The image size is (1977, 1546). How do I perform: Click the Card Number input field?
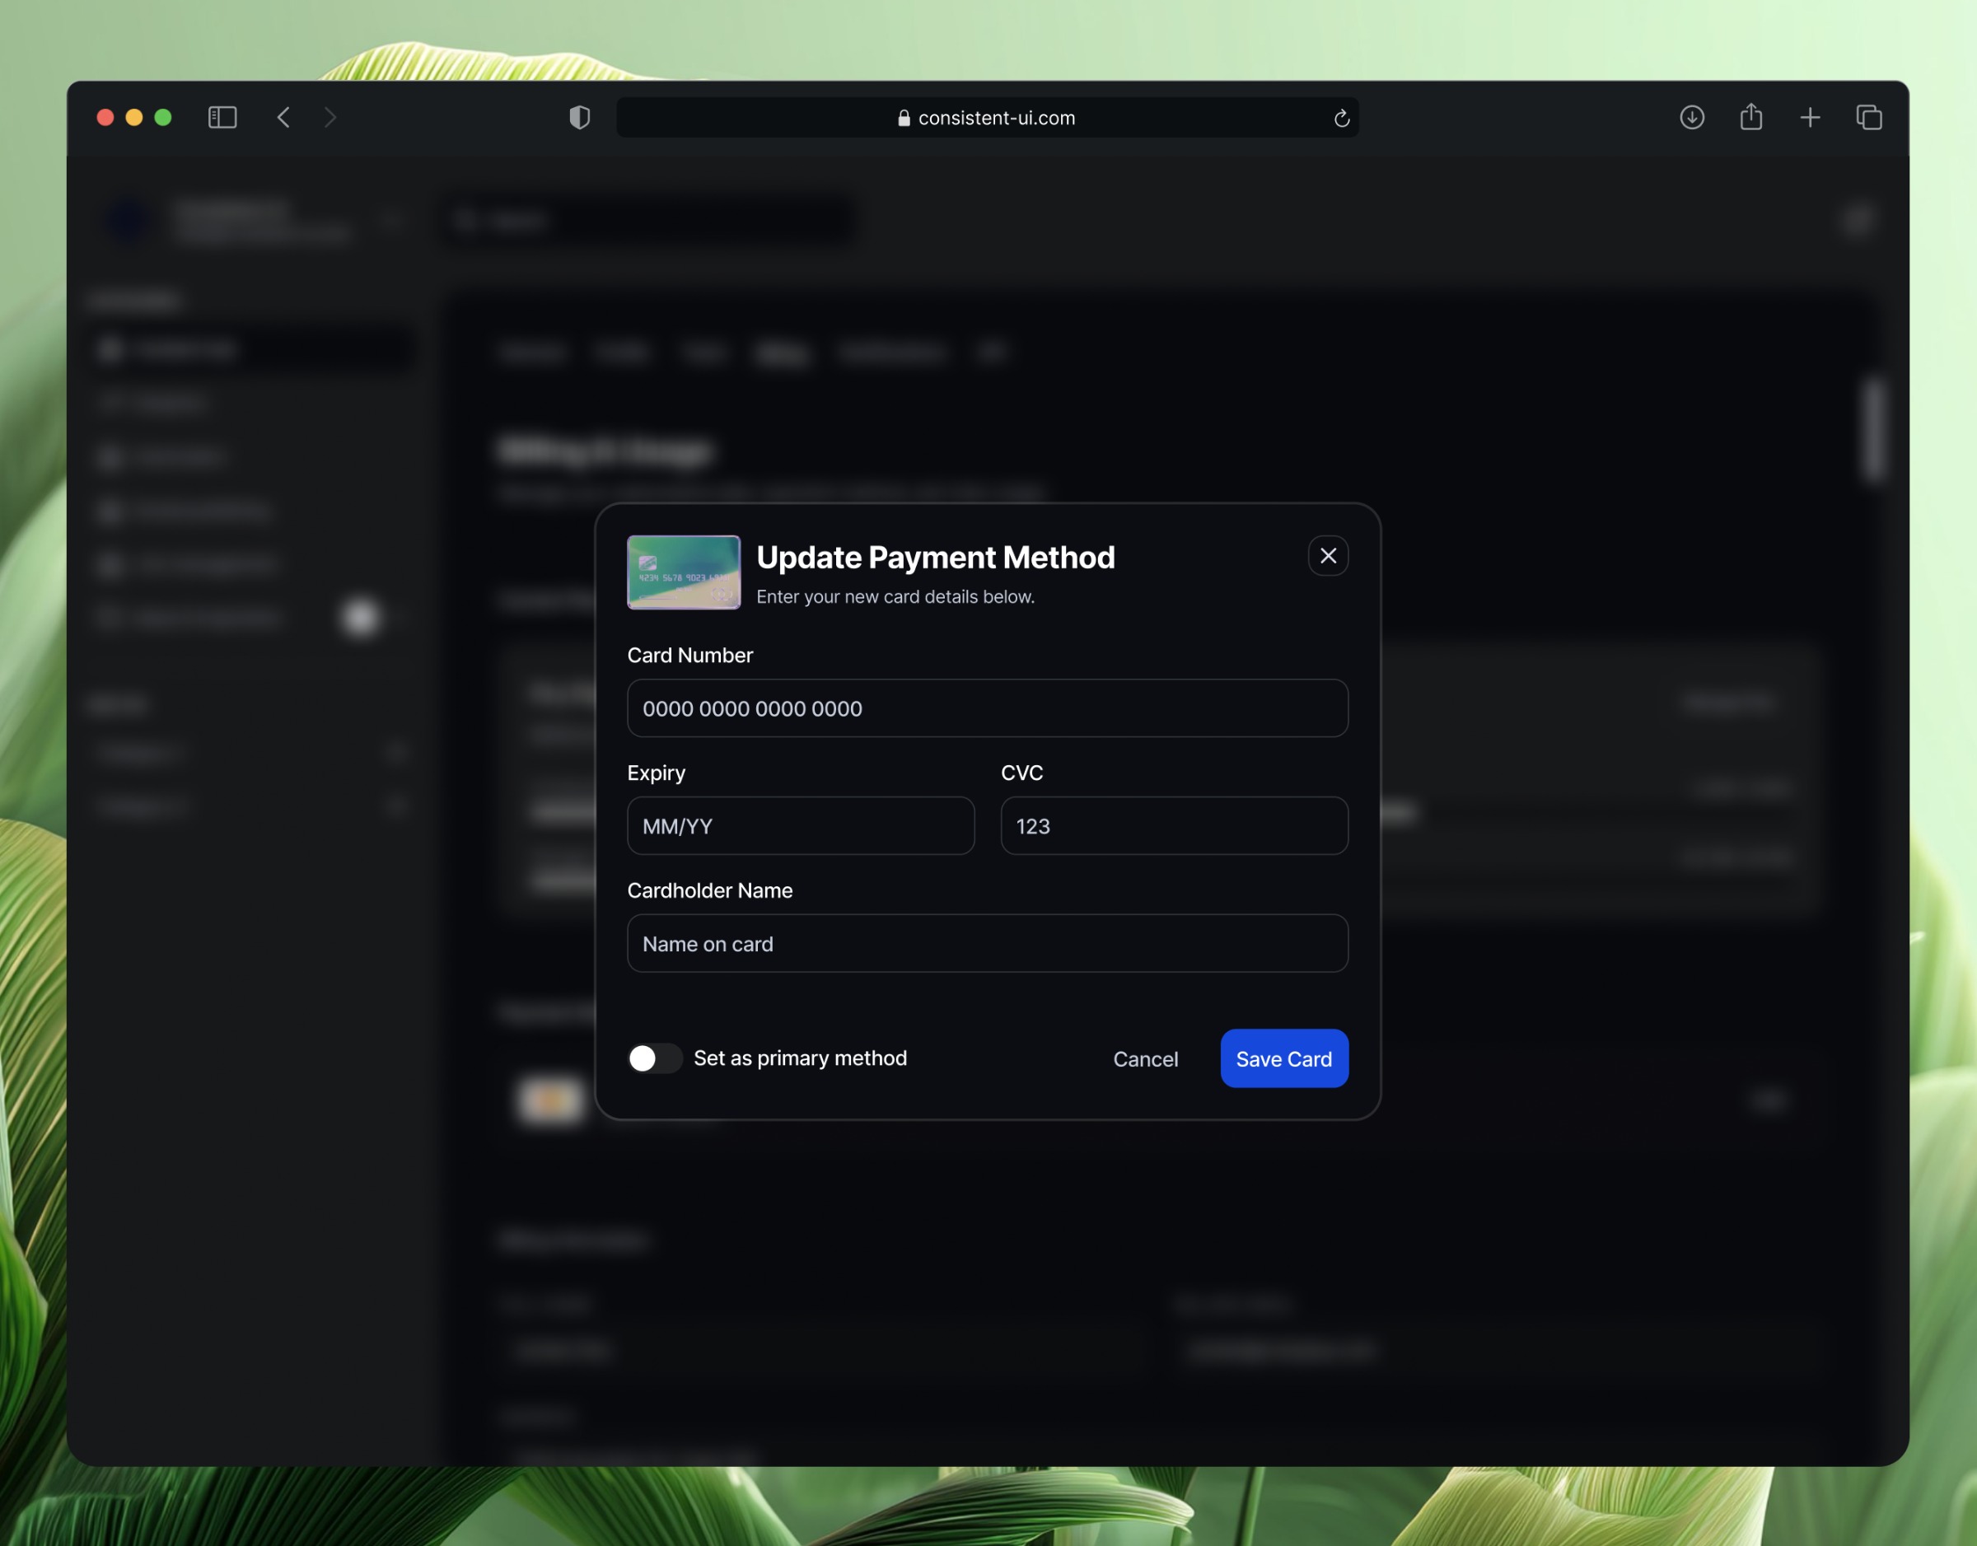tap(987, 708)
